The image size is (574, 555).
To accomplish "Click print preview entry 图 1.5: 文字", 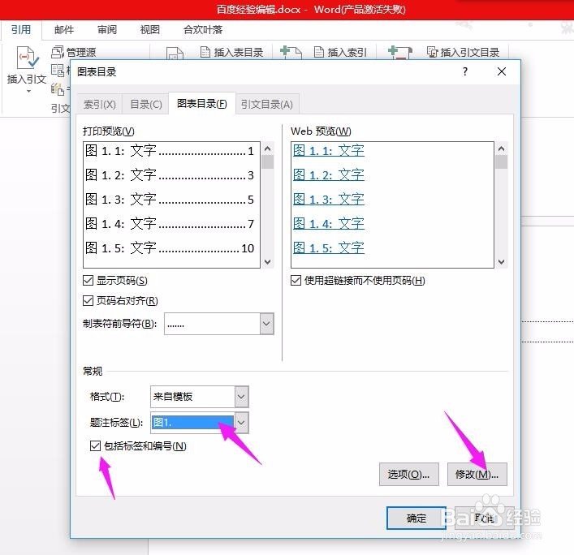I will click(x=170, y=248).
